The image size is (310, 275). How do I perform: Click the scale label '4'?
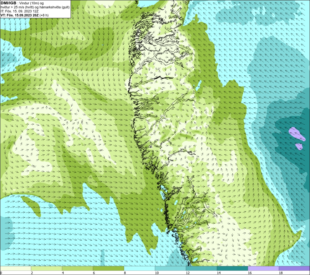click(x=63, y=273)
